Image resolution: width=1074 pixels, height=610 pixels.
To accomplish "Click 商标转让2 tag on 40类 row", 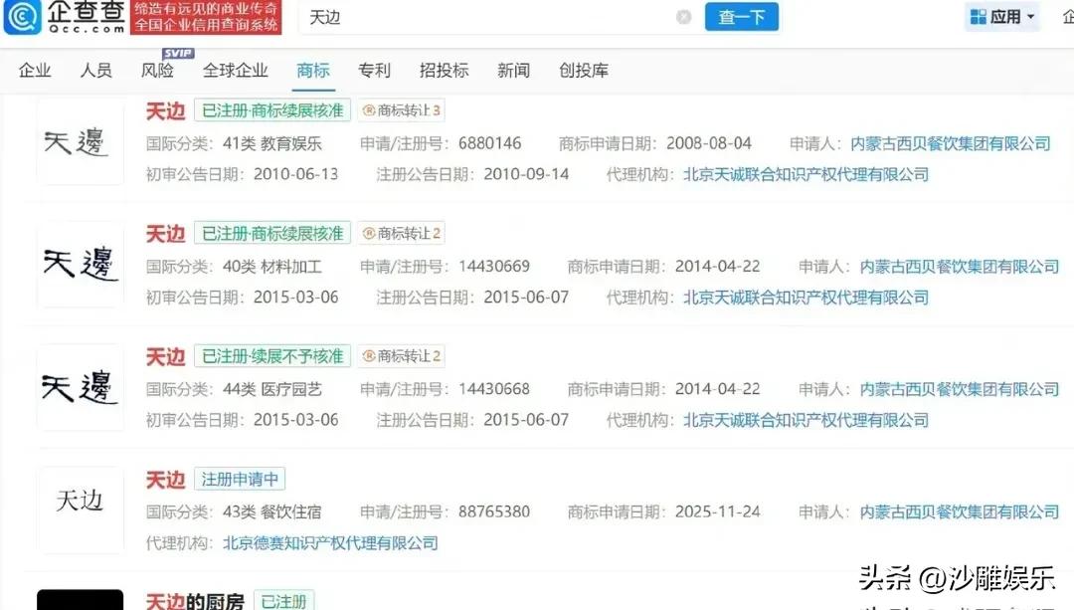I will pyautogui.click(x=401, y=233).
